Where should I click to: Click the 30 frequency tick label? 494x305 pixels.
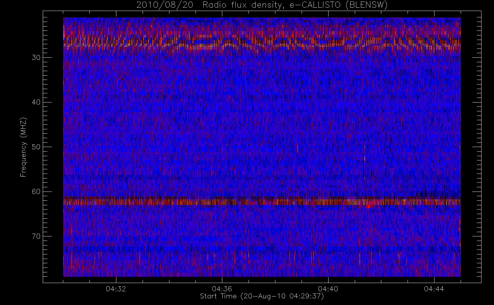coord(36,58)
